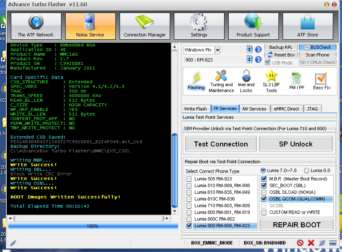Click the pen icon at bottom left
Screen dimensions: 342x252
coord(13,243)
